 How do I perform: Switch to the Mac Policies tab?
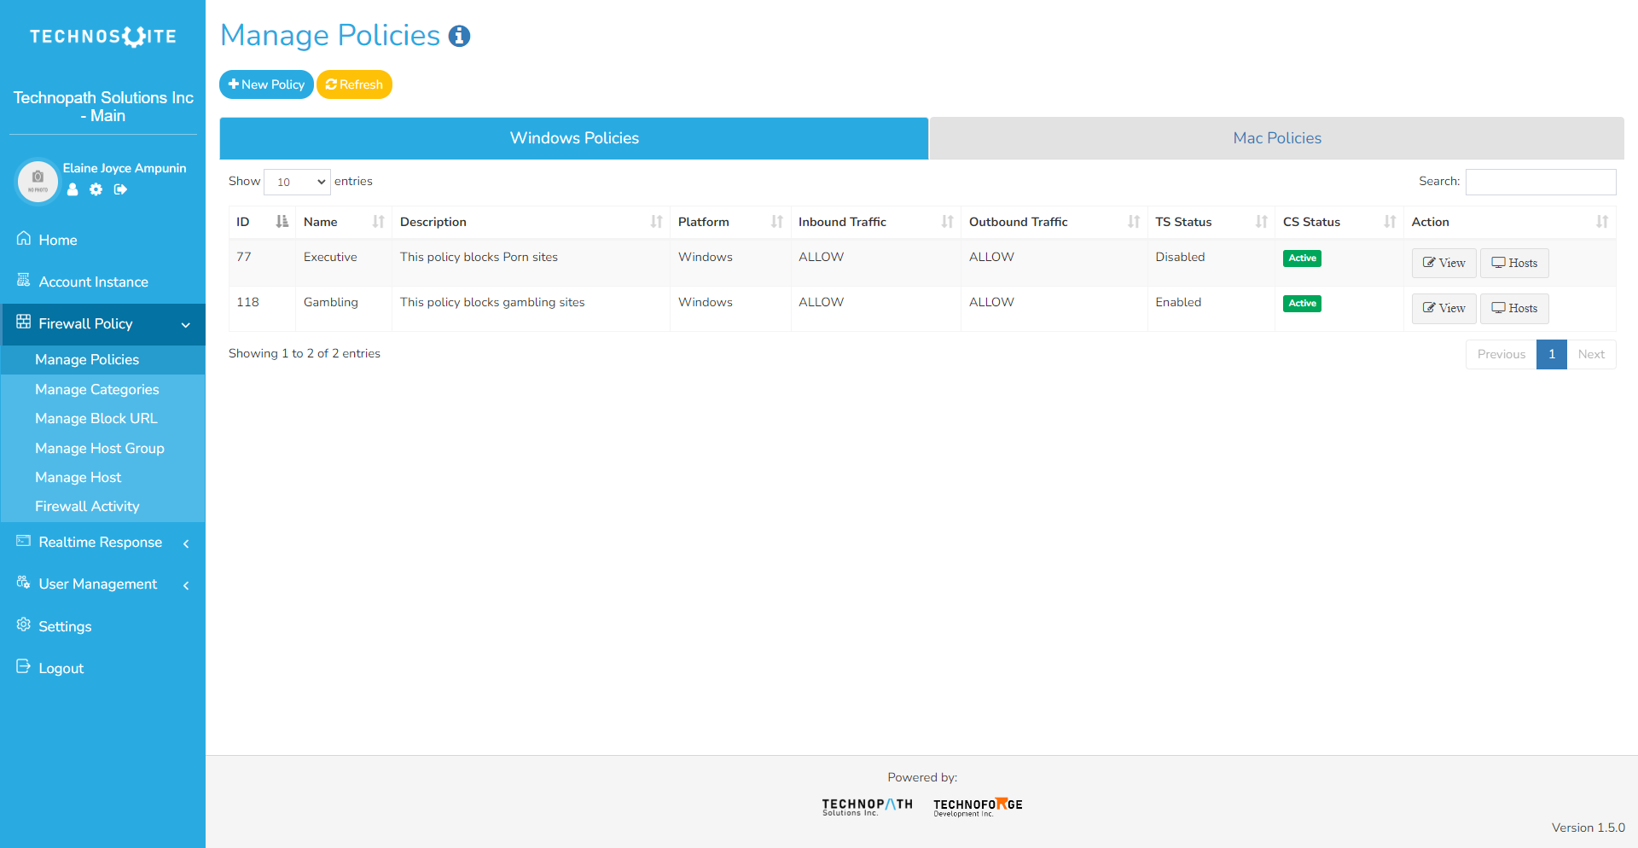point(1275,137)
